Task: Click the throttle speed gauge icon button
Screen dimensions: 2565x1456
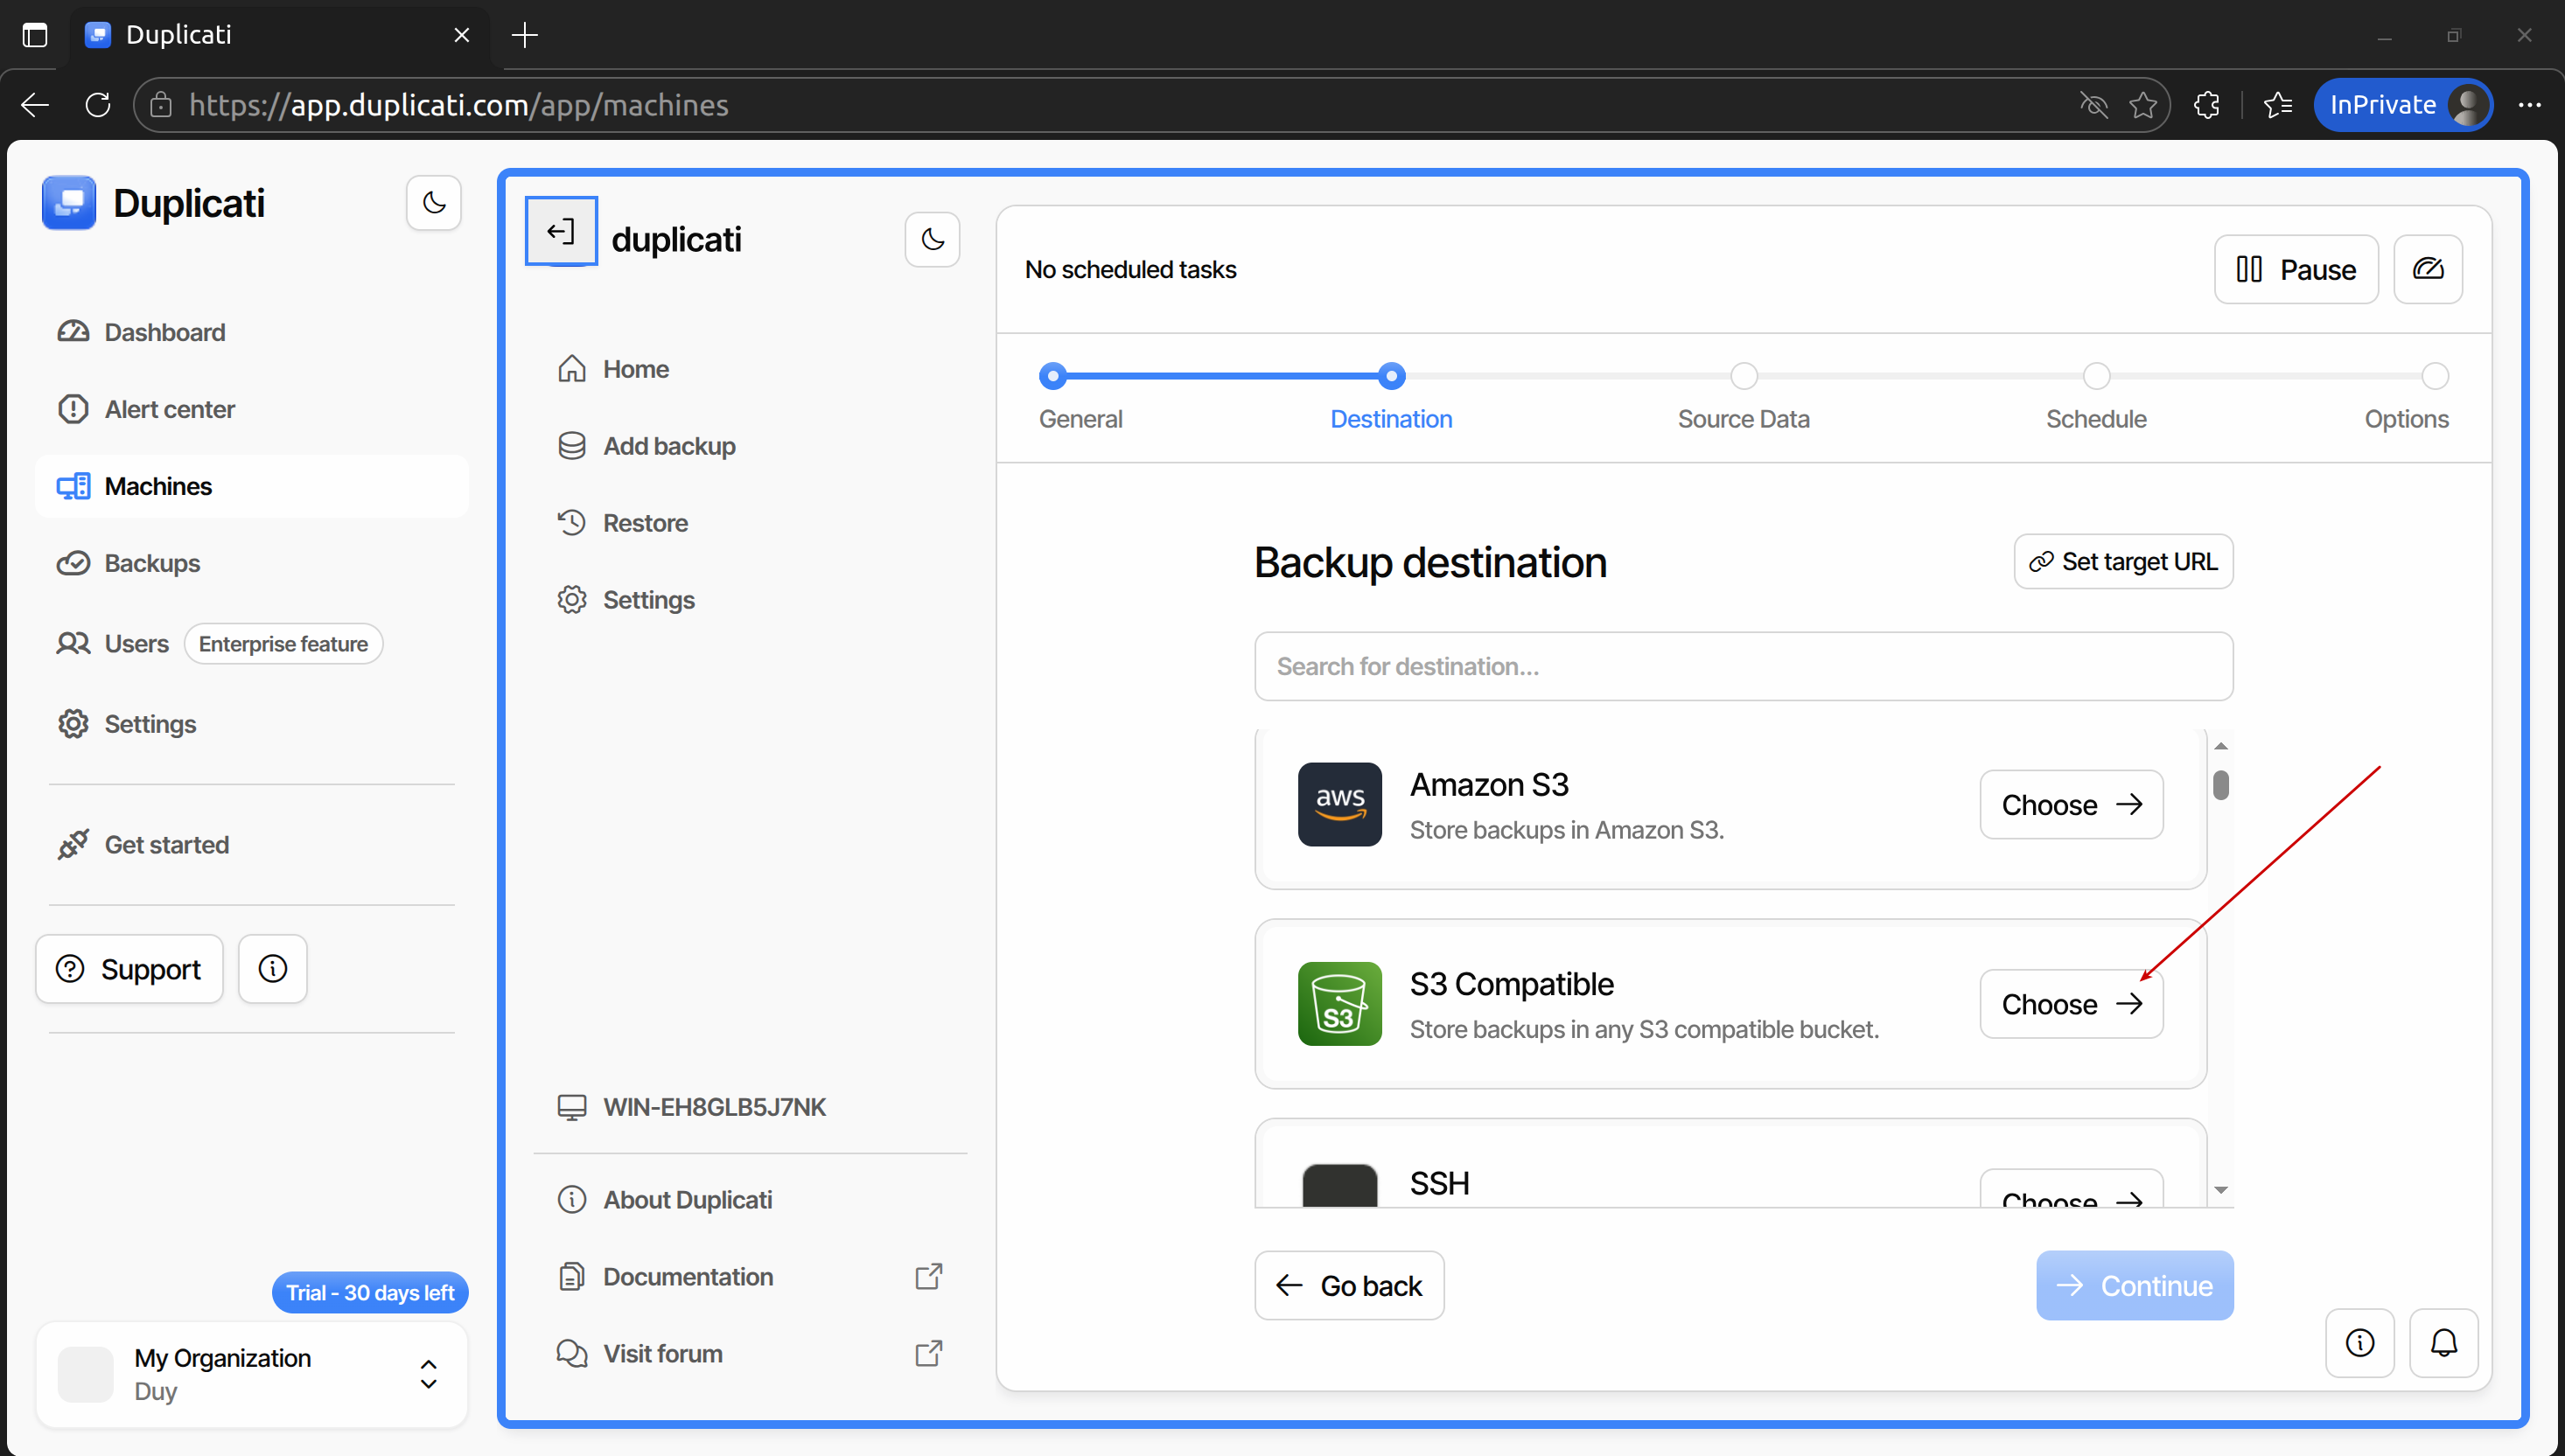Action: [2427, 269]
